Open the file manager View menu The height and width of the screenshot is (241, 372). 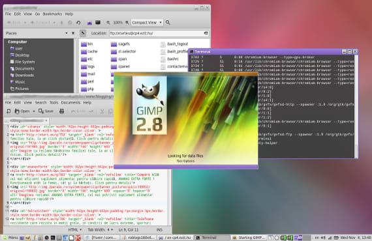pyautogui.click(x=27, y=14)
